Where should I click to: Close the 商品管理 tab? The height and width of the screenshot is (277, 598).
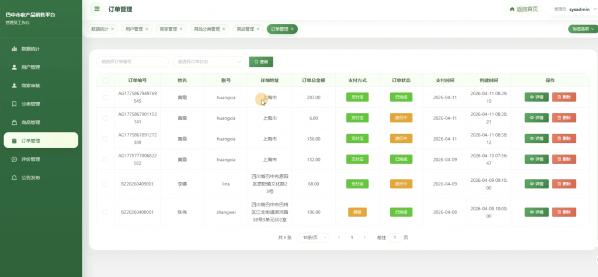[x=258, y=29]
